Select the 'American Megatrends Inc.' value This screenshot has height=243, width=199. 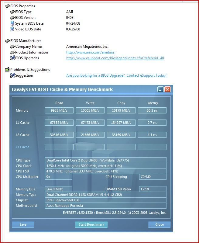pyautogui.click(x=87, y=47)
